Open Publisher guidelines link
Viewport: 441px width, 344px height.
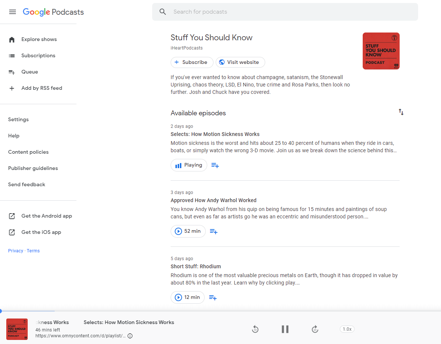coord(33,168)
